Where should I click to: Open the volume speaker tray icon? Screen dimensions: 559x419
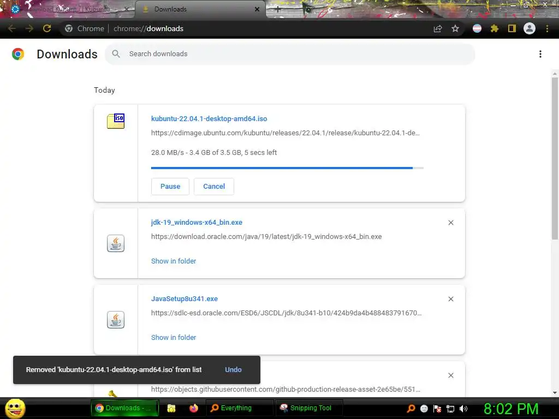tap(463, 409)
